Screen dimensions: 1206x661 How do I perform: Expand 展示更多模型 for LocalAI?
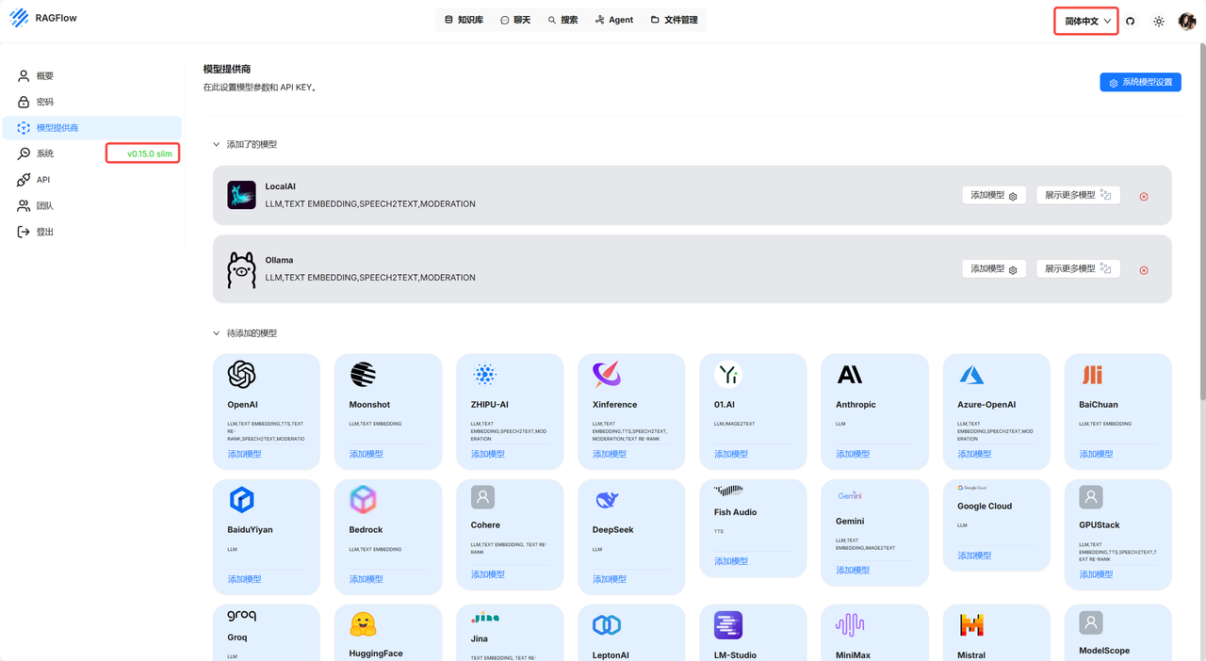(x=1078, y=195)
